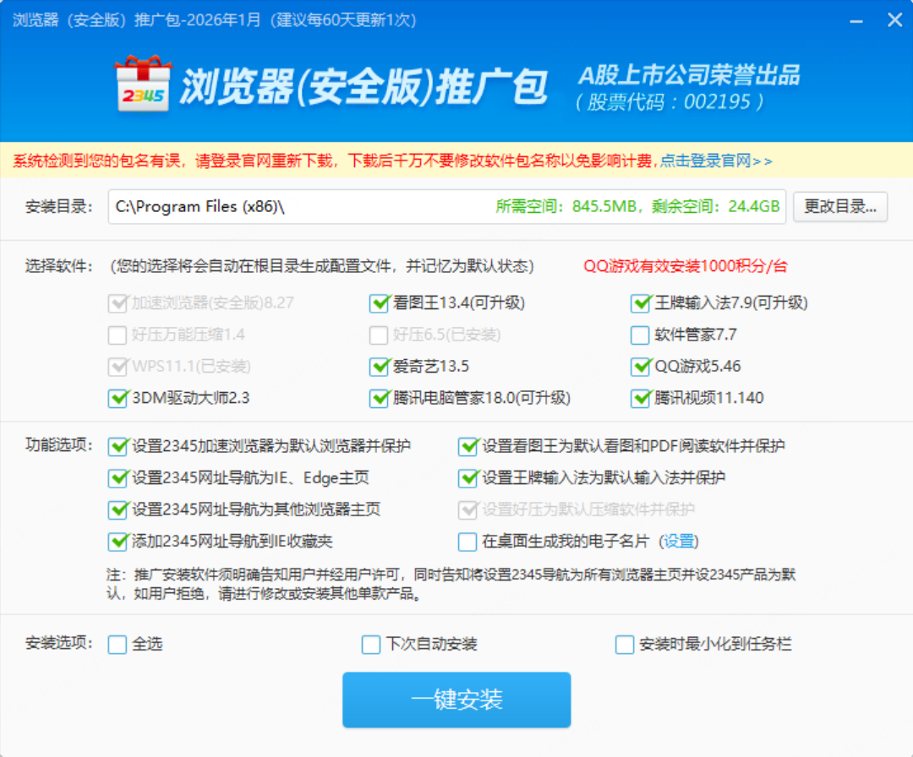913x757 pixels.
Task: Deselect 3DM驱动大师2.3 checkbox
Action: coord(118,398)
